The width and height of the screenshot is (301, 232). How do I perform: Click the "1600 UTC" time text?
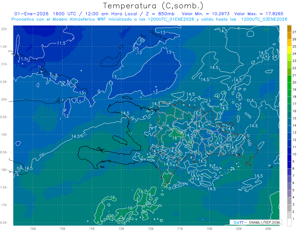coord(65,14)
